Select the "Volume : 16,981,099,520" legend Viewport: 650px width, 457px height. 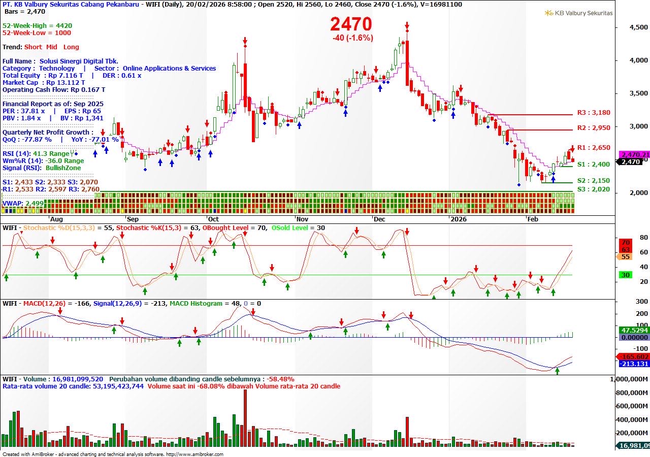pyautogui.click(x=63, y=379)
